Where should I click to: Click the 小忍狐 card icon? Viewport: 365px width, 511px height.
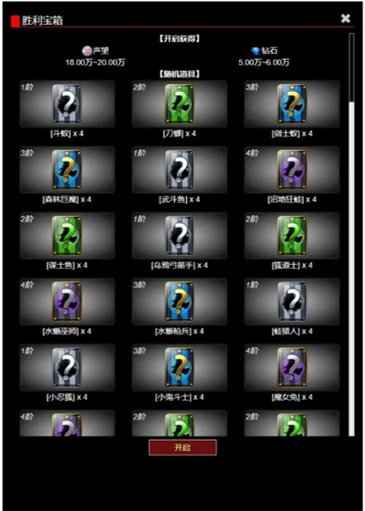tap(67, 367)
